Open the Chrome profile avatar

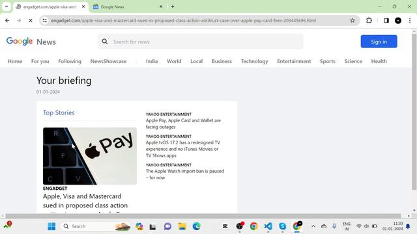[x=398, y=20]
